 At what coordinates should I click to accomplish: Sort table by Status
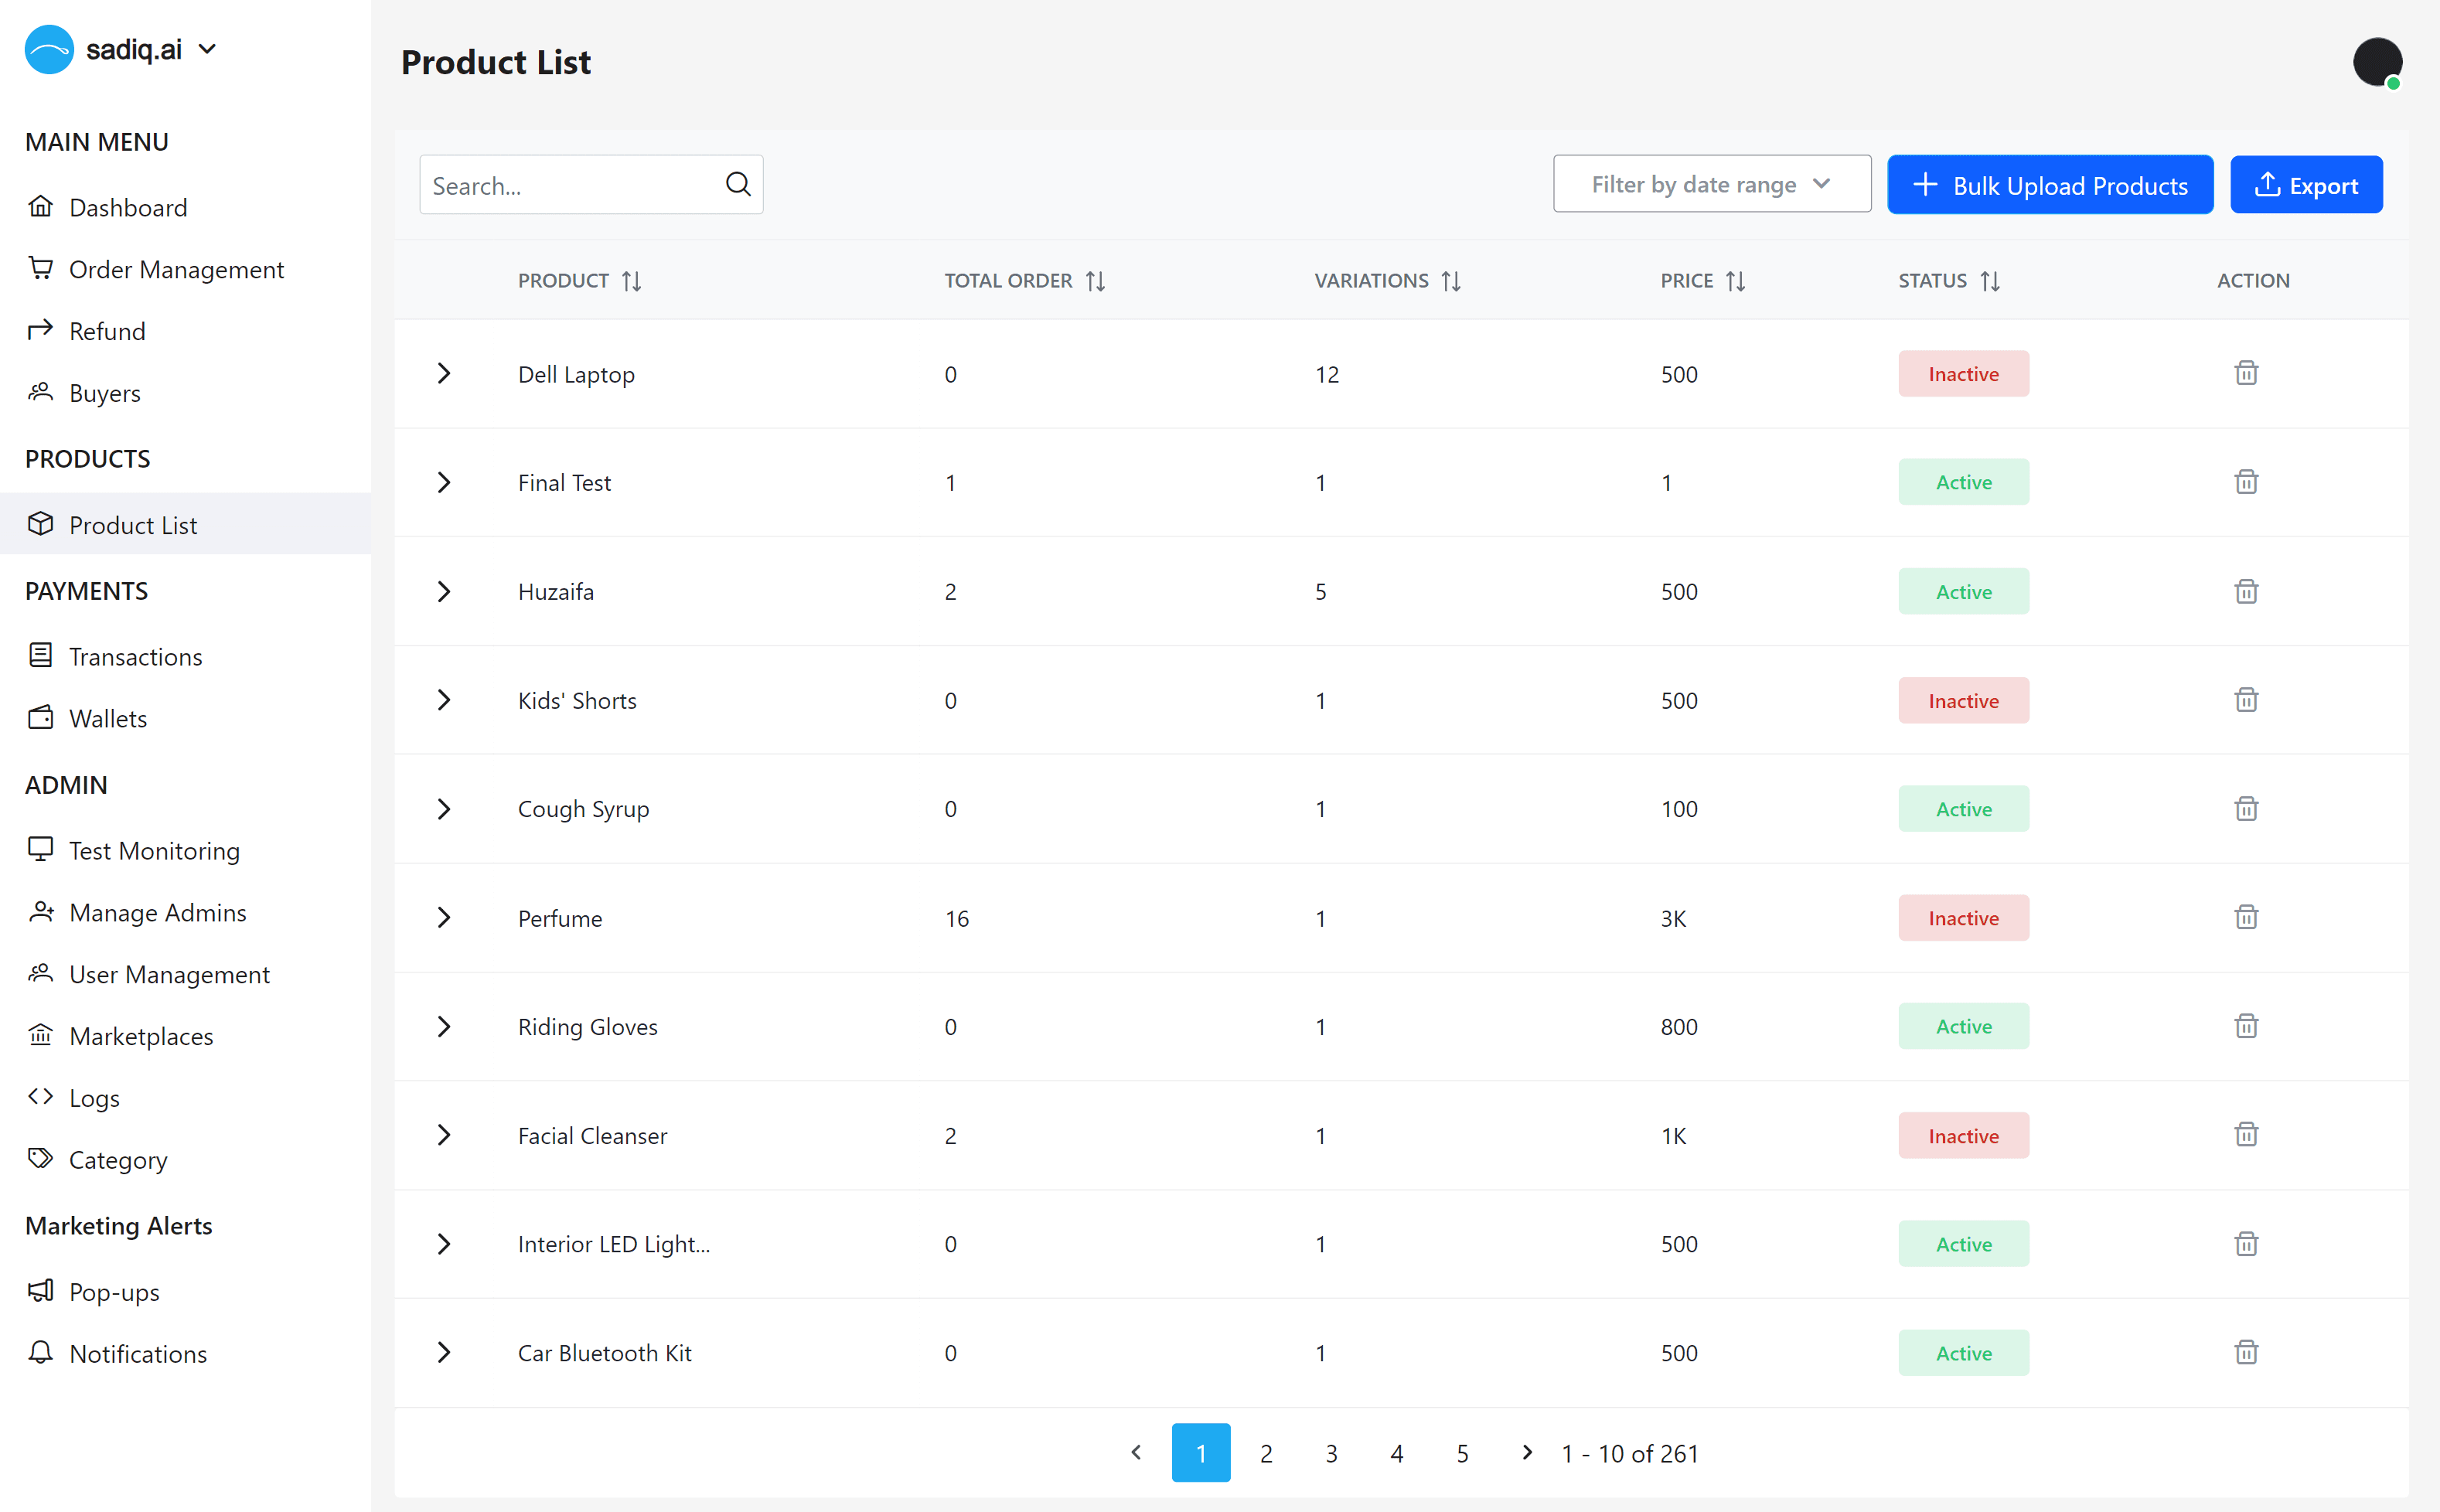coord(1990,281)
